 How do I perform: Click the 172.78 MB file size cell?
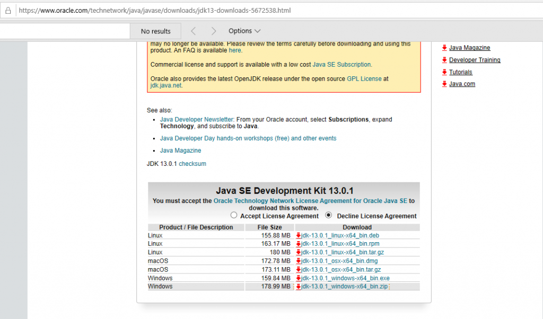(270, 261)
